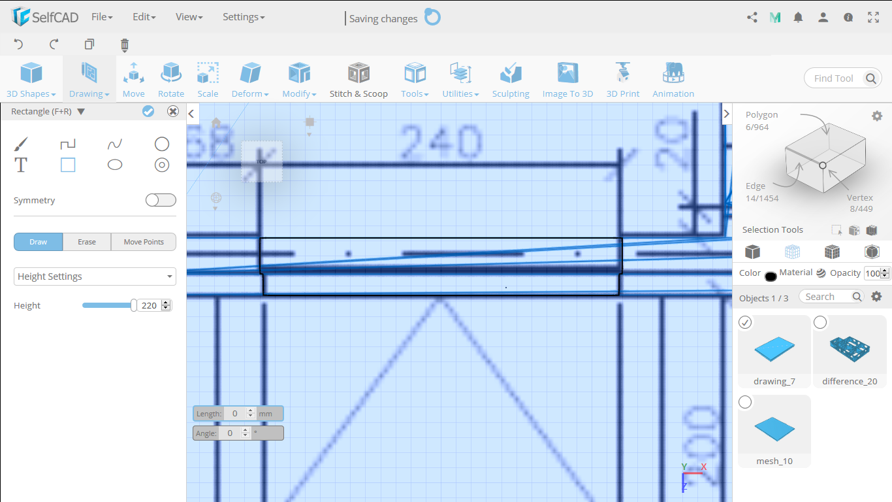Screen dimensions: 892x502
Task: Select the circle drawing tool
Action: click(162, 144)
